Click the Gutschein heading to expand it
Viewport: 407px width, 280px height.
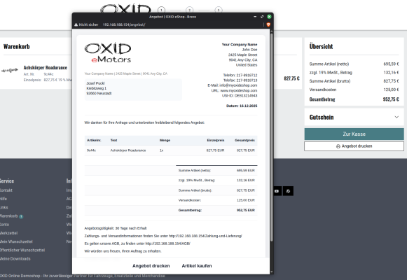322,117
